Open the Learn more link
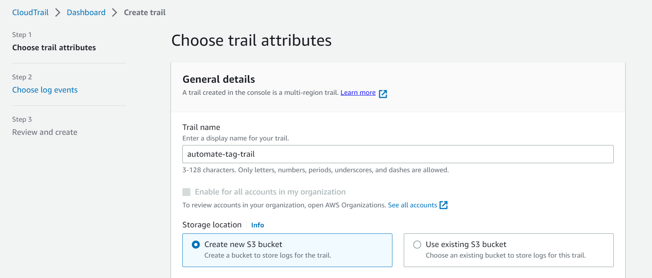 (x=358, y=93)
